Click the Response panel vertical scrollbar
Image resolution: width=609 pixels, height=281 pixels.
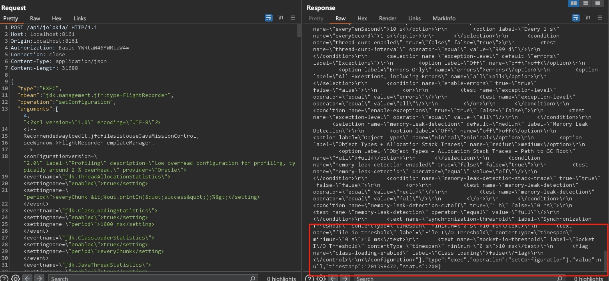point(606,261)
